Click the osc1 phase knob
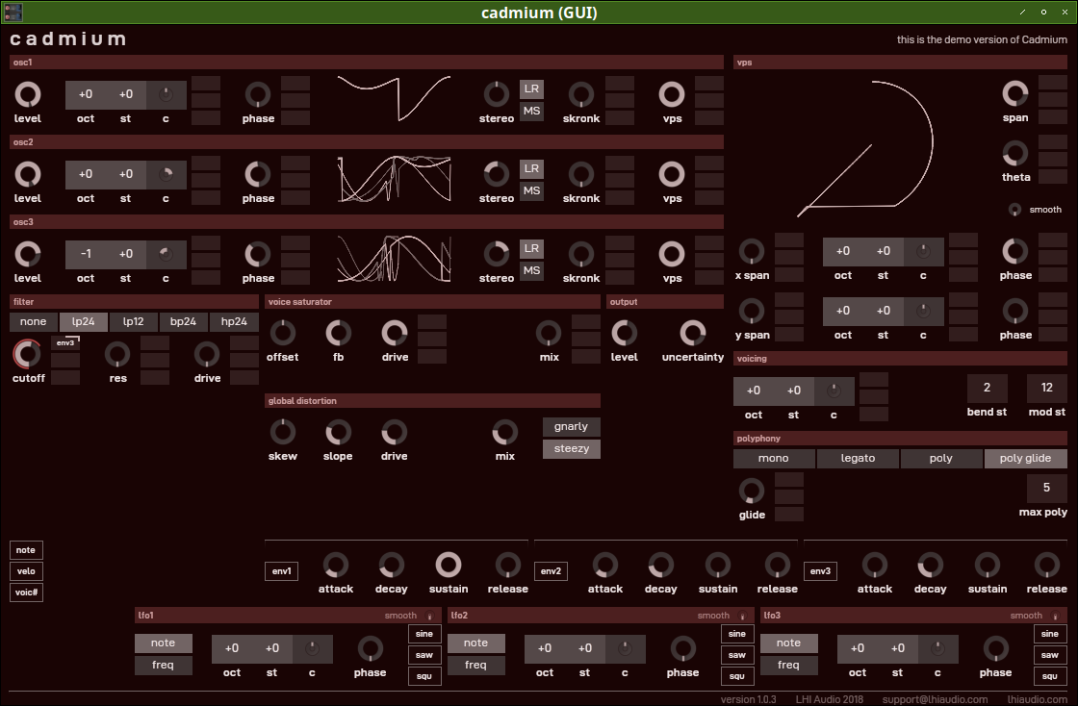1078x706 pixels. tap(258, 95)
